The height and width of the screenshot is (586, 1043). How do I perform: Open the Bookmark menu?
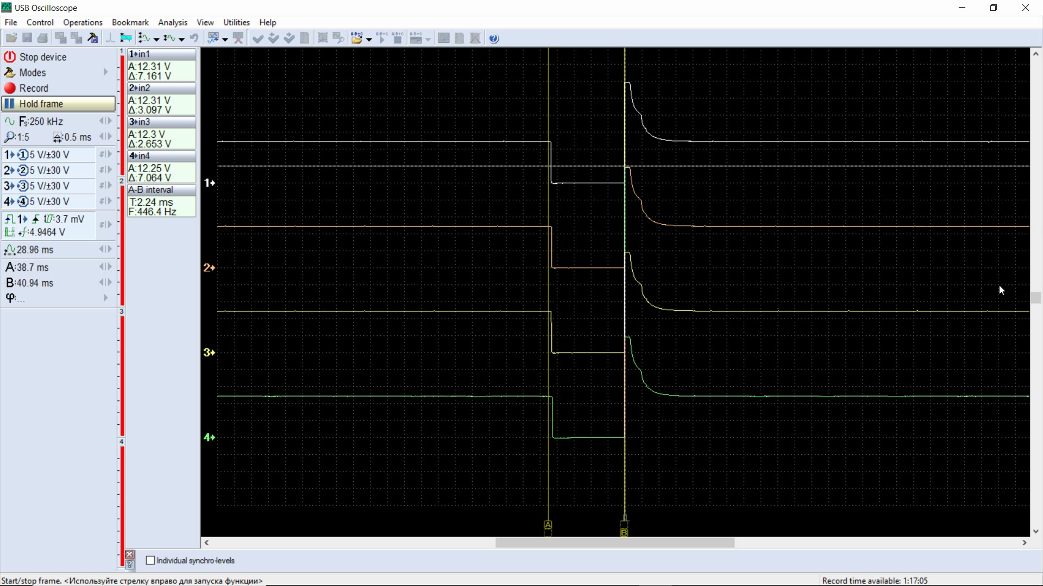[130, 23]
